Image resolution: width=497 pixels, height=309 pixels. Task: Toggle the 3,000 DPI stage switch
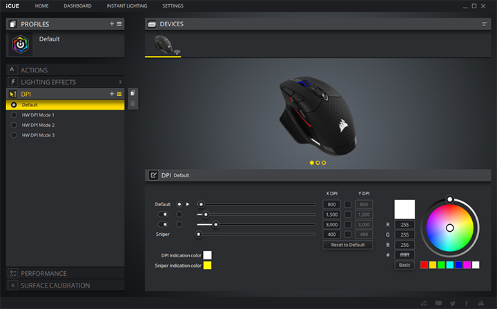[x=164, y=224]
